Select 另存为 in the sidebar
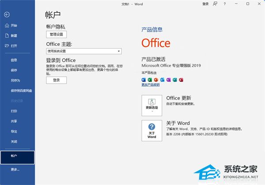This screenshot has width=265, height=185. (x=15, y=80)
